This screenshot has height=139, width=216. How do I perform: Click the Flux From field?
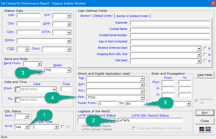click(168, 82)
